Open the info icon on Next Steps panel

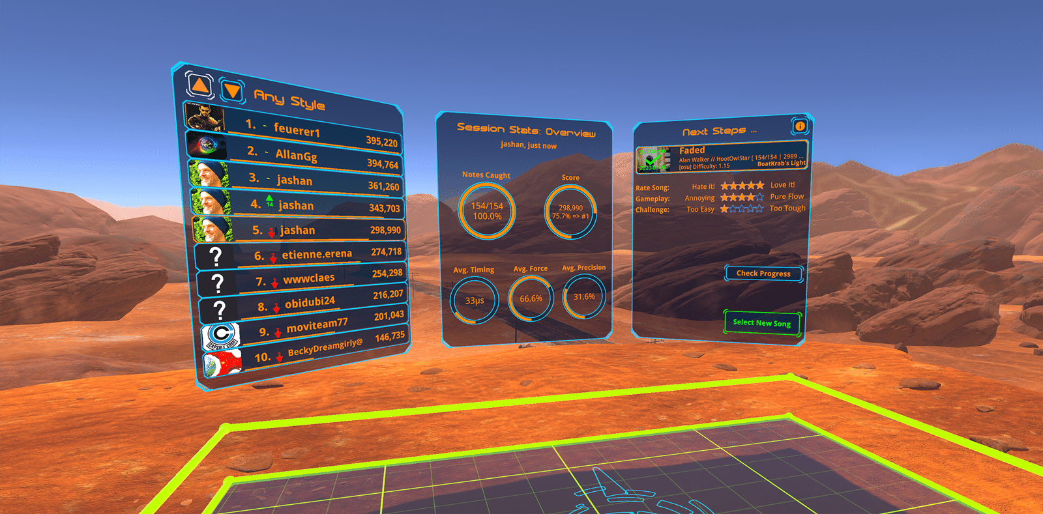click(x=800, y=126)
